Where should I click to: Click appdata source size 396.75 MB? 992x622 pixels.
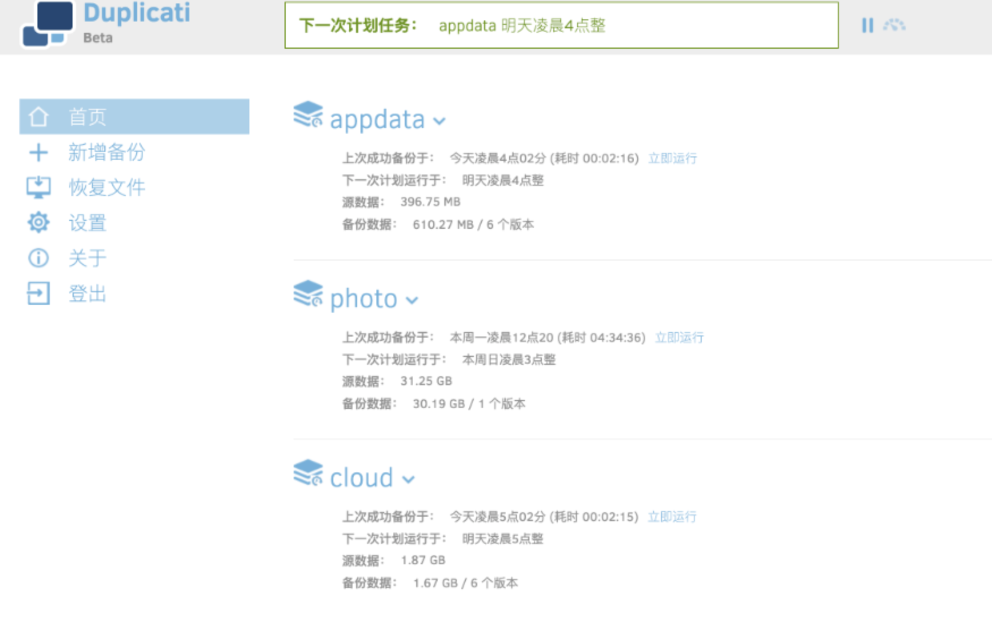[430, 202]
